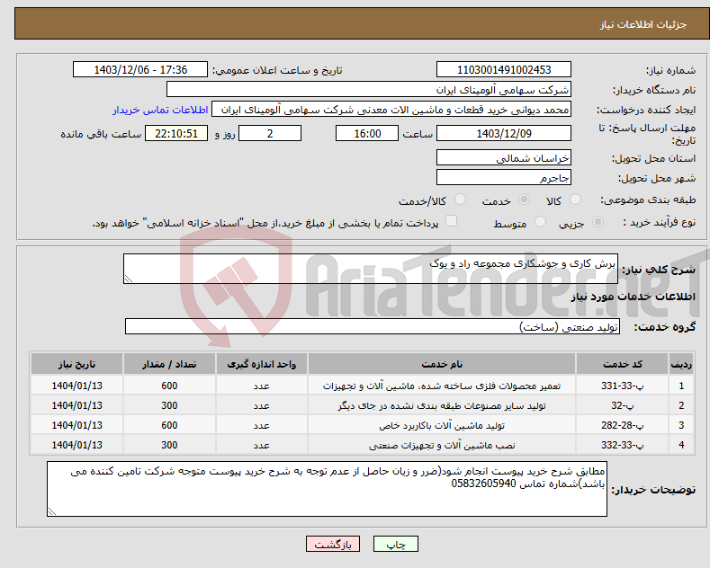The height and width of the screenshot is (568, 710).
Task: Click the buyer name field شرکت سهامی آلومینای ایران
Action: click(369, 90)
